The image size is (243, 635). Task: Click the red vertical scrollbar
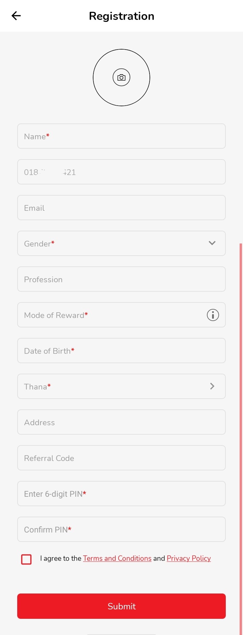click(x=241, y=438)
